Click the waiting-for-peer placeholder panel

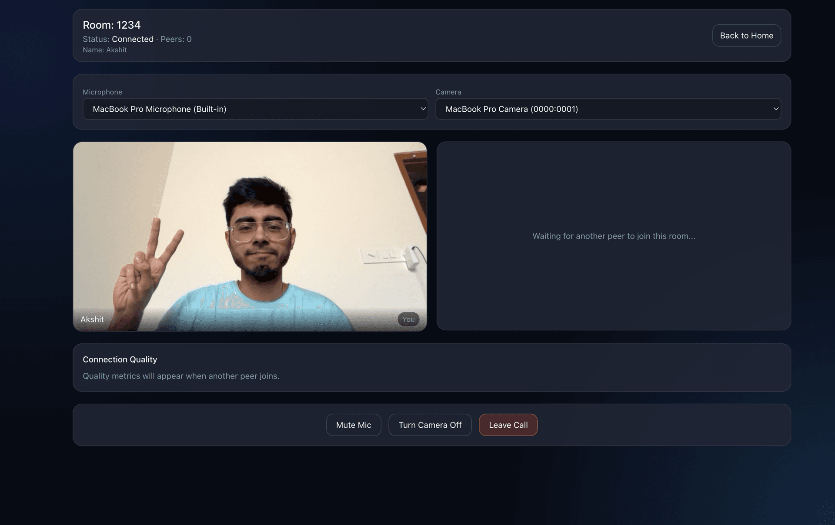[x=614, y=236]
